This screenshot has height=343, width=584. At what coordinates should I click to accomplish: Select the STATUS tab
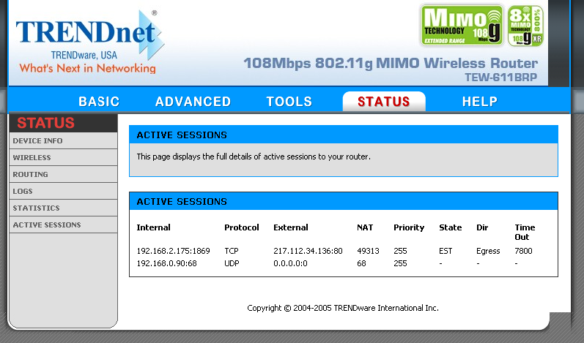(x=383, y=102)
